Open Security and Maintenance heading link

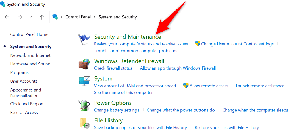(128, 37)
